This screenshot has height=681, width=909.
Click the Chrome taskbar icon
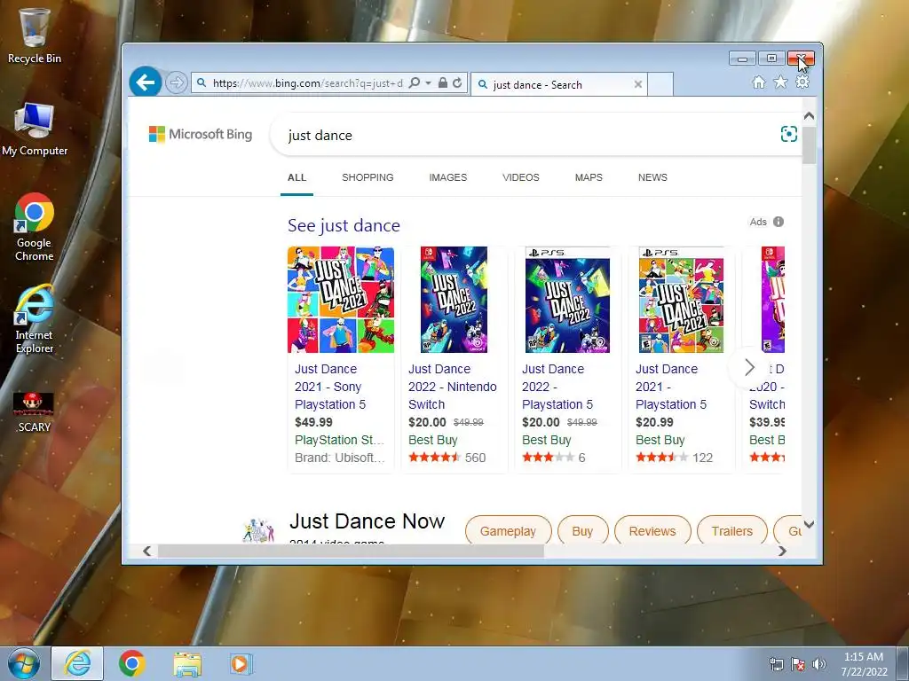(x=131, y=663)
